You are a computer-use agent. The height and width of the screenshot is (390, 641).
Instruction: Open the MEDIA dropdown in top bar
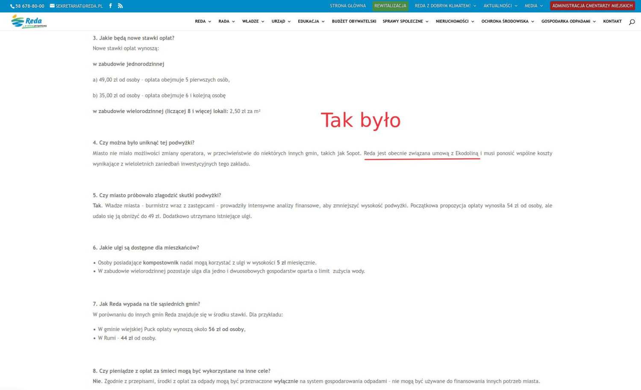coord(533,6)
